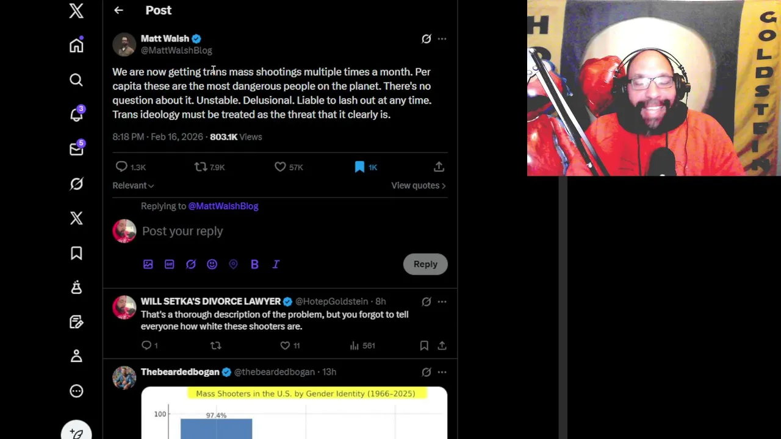781x439 pixels.
Task: Share Matt Walsh's post via share icon
Action: 439,166
